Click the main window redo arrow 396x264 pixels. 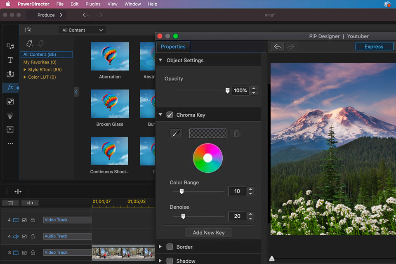tap(99, 15)
